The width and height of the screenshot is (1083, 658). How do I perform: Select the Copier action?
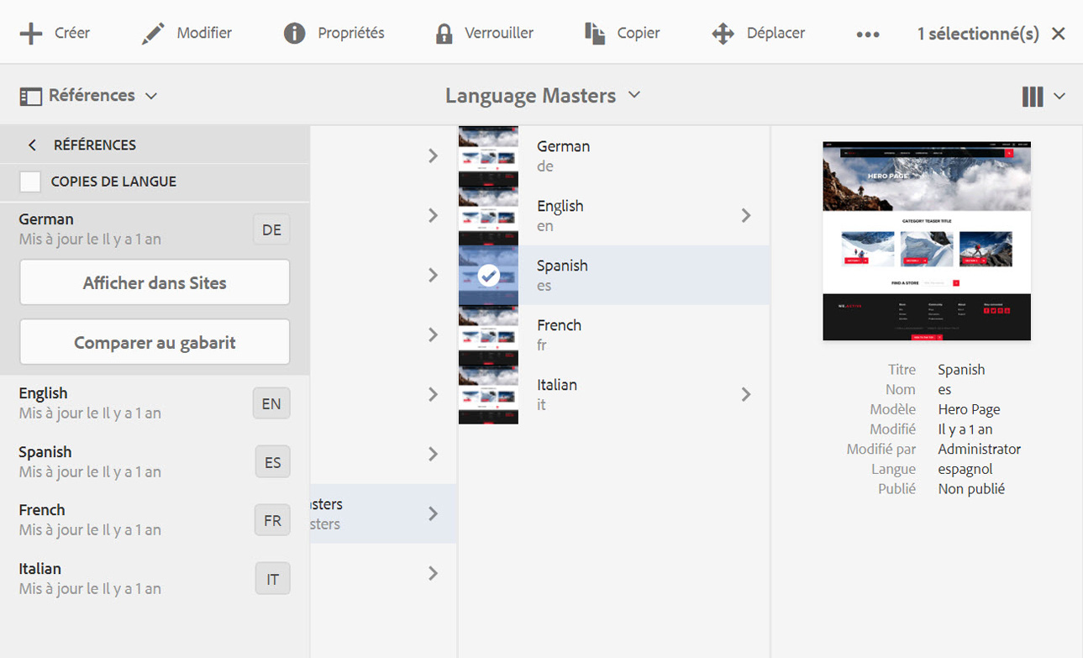pyautogui.click(x=622, y=34)
